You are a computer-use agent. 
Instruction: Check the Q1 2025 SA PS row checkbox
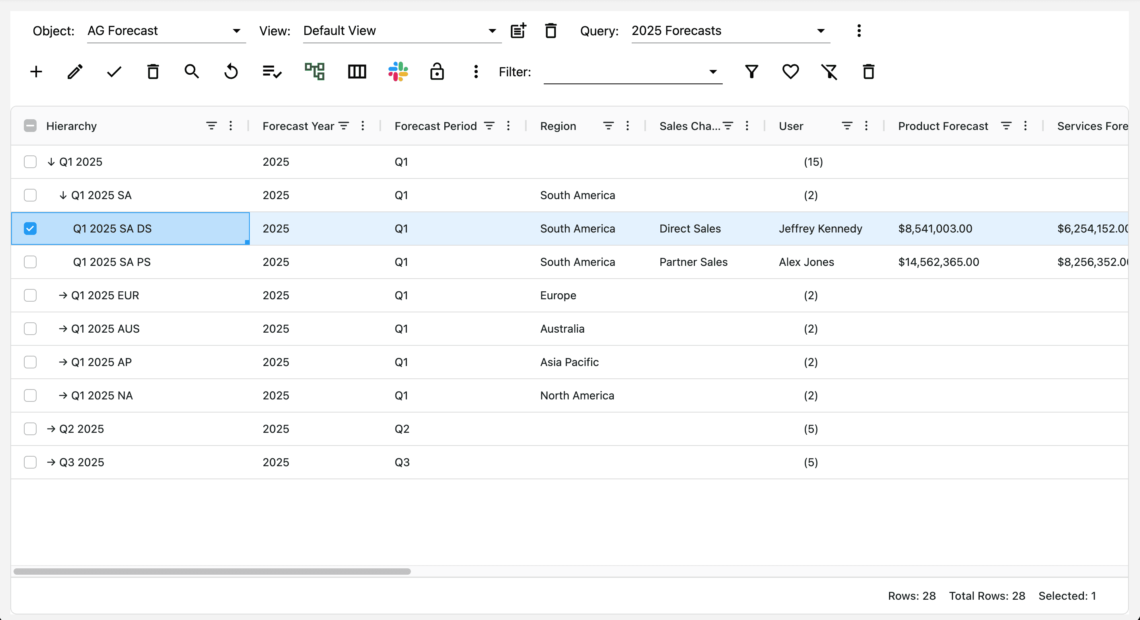[30, 262]
